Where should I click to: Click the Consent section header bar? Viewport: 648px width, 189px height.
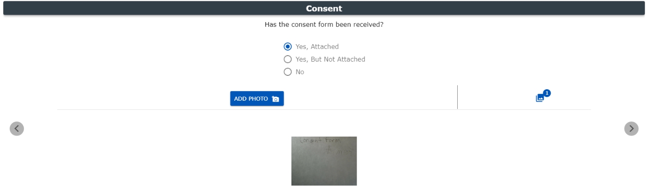[x=324, y=8]
